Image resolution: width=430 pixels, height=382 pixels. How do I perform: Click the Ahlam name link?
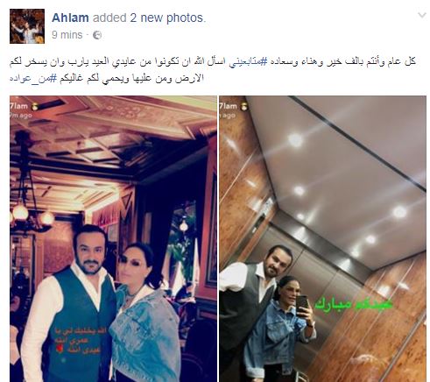coord(70,18)
